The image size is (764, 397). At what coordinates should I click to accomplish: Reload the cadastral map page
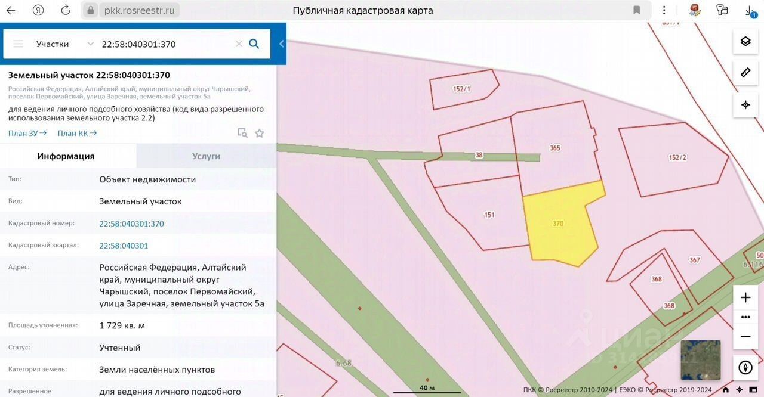pos(66,10)
